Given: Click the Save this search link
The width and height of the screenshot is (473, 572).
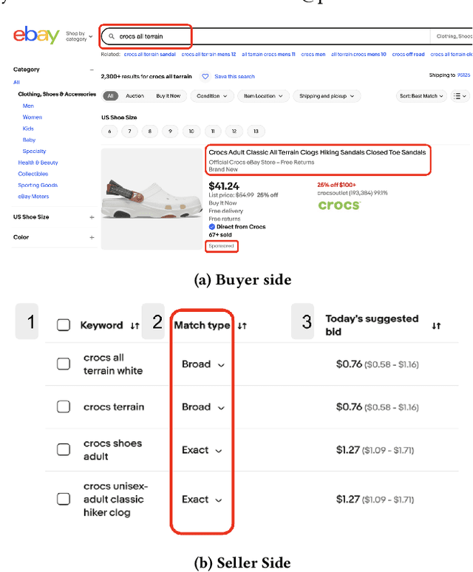Looking at the screenshot, I should 234,77.
